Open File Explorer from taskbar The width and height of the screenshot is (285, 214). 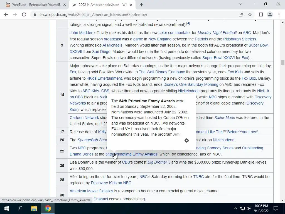(x=34, y=208)
